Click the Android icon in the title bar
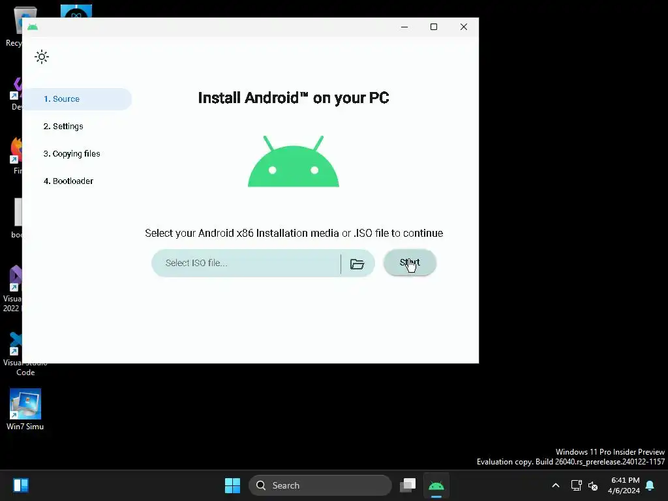The height and width of the screenshot is (501, 668). pyautogui.click(x=33, y=27)
